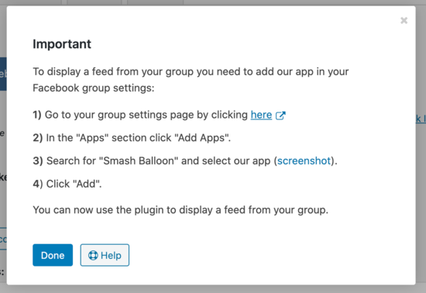Screen dimensions: 426x293
Task: Click the blue Done button
Action: (x=53, y=255)
